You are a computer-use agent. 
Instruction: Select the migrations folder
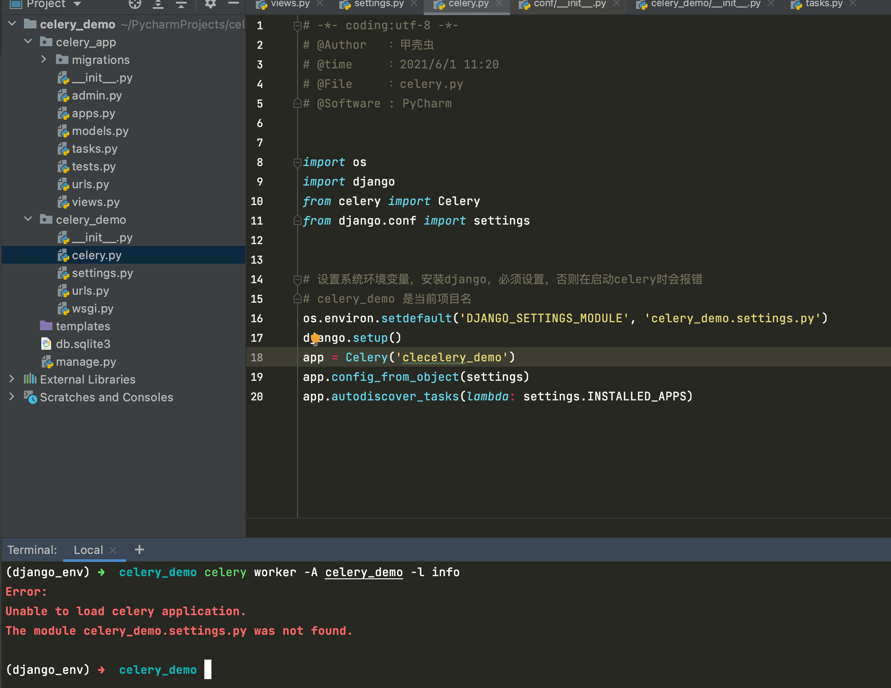click(100, 60)
